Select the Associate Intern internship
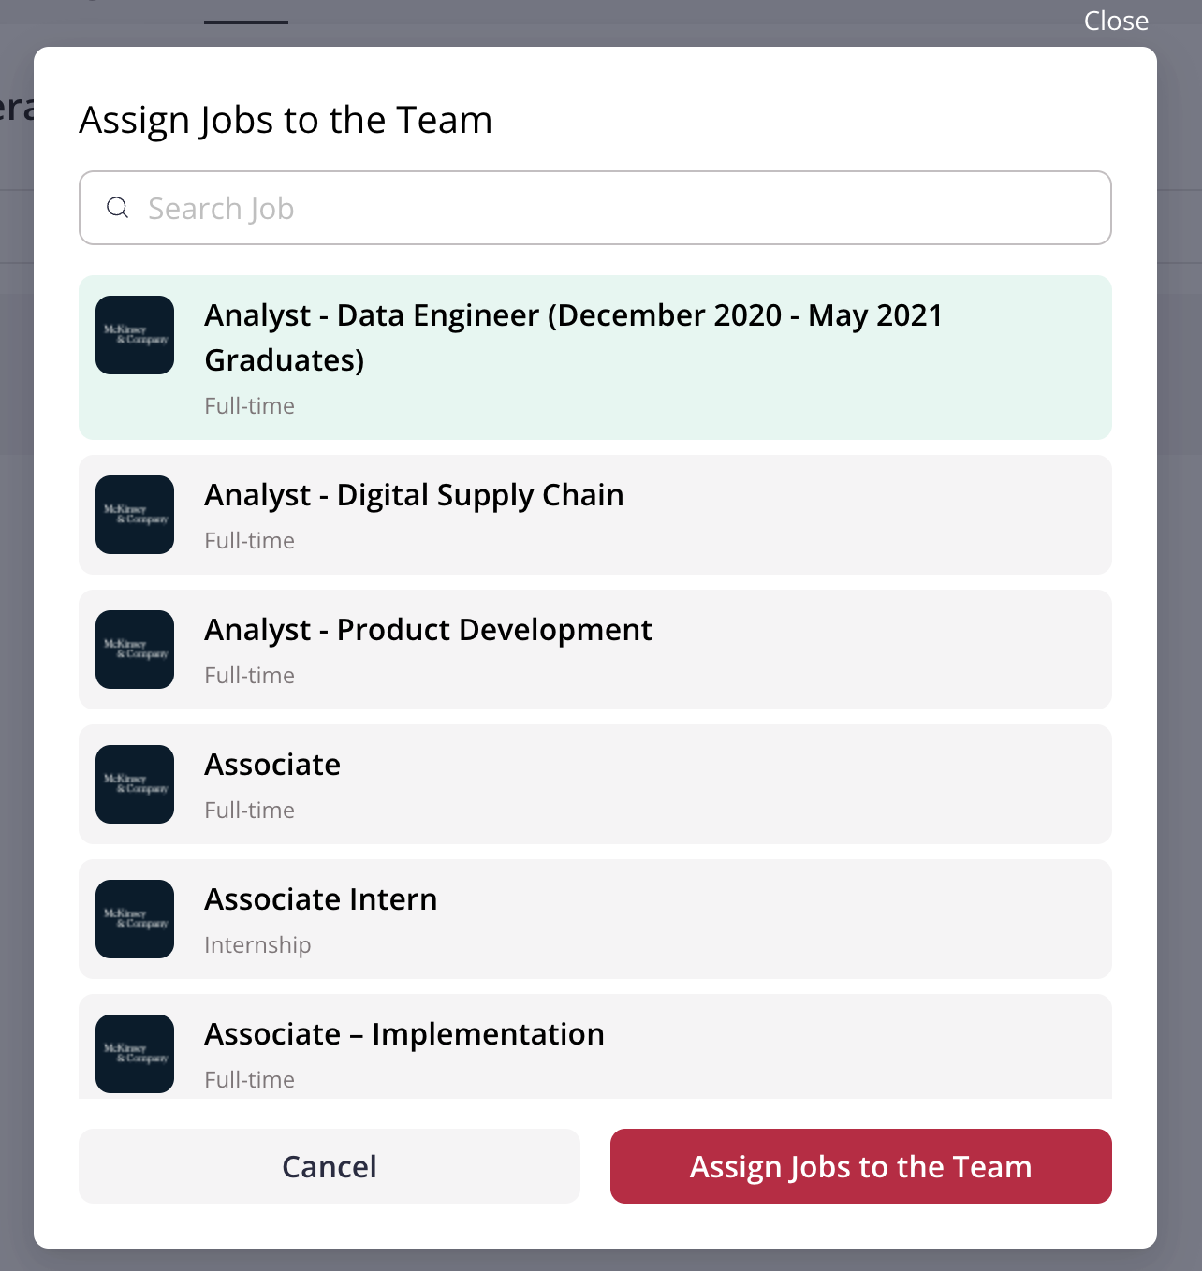Image resolution: width=1202 pixels, height=1271 pixels. [x=595, y=919]
